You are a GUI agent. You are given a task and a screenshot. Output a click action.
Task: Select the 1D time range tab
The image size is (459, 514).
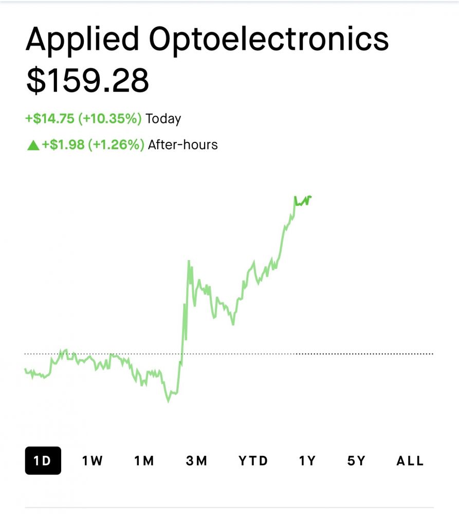coord(43,461)
